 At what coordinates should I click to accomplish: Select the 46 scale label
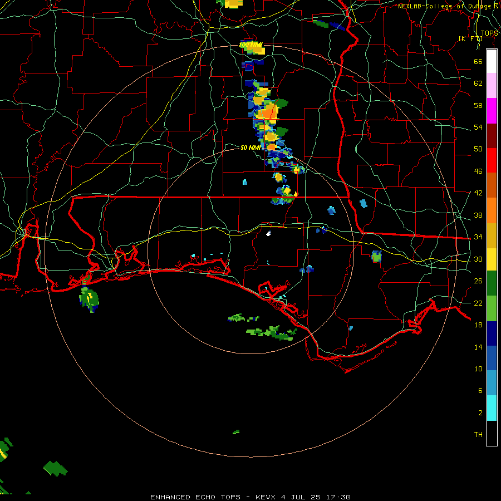[x=478, y=171]
